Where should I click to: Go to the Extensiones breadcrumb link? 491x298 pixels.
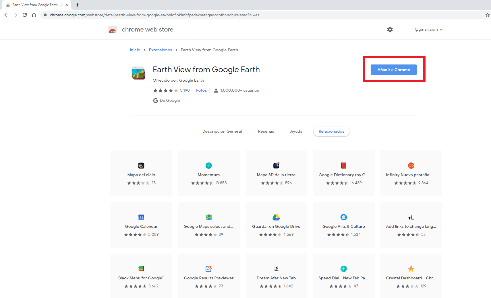point(160,50)
